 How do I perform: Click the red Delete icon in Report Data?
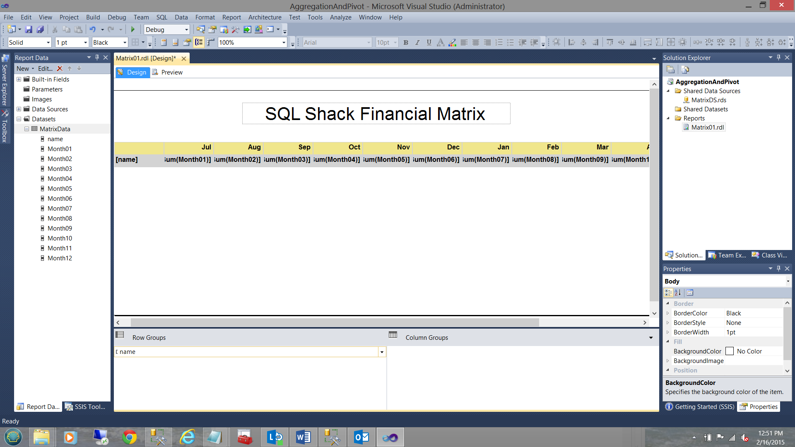[60, 69]
